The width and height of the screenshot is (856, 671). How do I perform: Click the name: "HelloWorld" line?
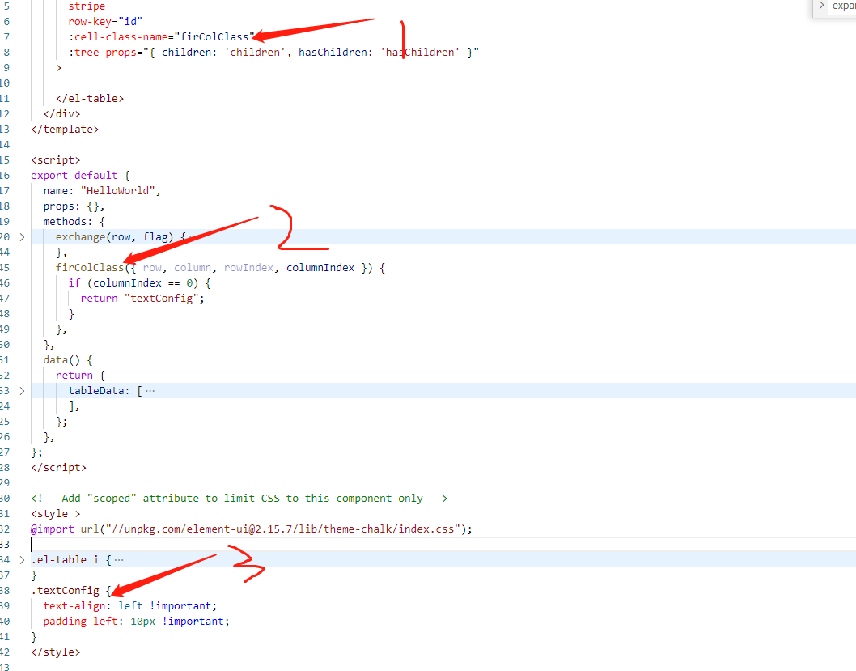pos(102,190)
